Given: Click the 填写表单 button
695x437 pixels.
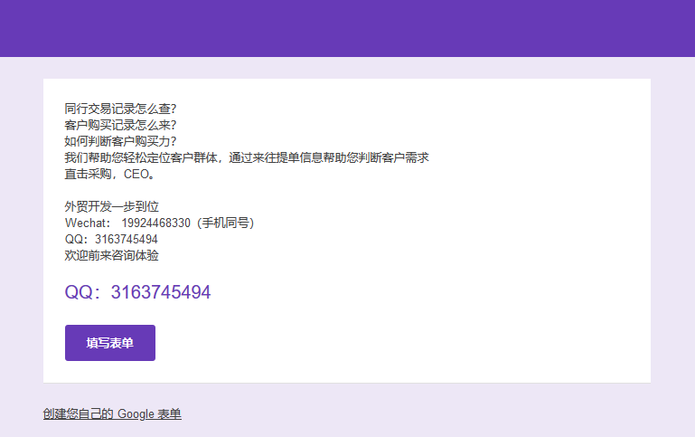Looking at the screenshot, I should pos(110,343).
